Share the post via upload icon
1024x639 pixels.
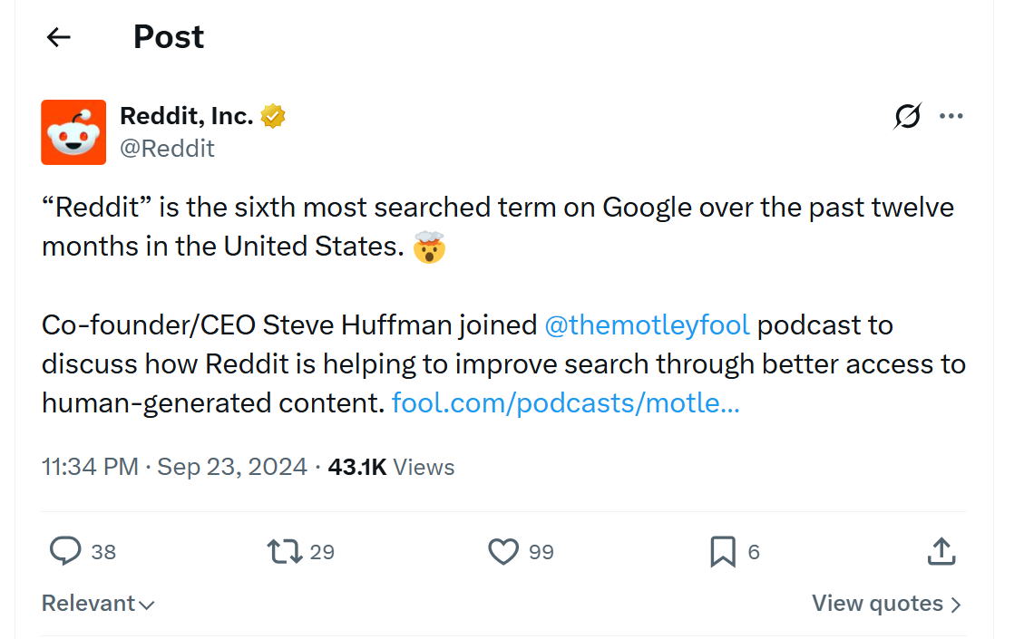pos(941,550)
